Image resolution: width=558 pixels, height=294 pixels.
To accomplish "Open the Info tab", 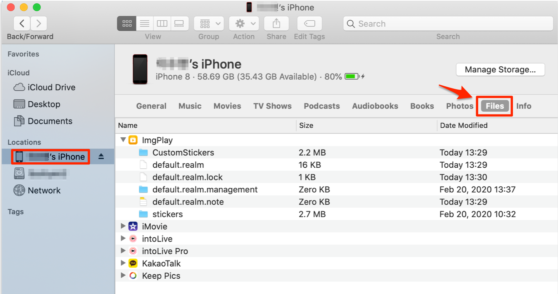I will (524, 106).
